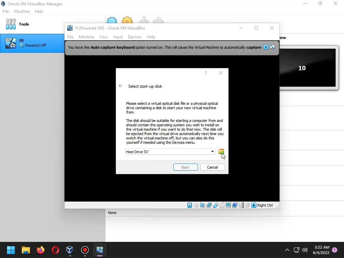
Task: Open the Host Drive 'D:' dropdown
Action: pos(170,152)
